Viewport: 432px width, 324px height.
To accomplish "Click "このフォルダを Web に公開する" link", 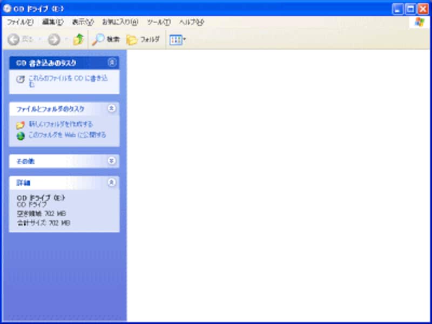I will pyautogui.click(x=67, y=136).
